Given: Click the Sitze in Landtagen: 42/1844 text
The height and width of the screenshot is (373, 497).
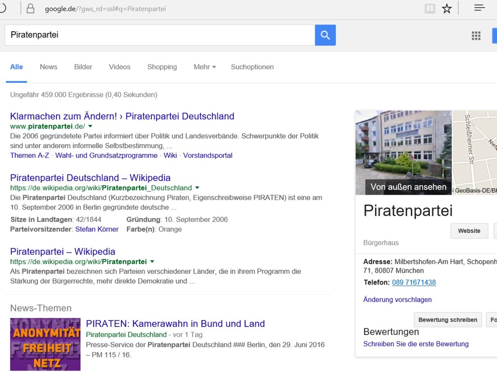Looking at the screenshot, I should click(x=56, y=220).
